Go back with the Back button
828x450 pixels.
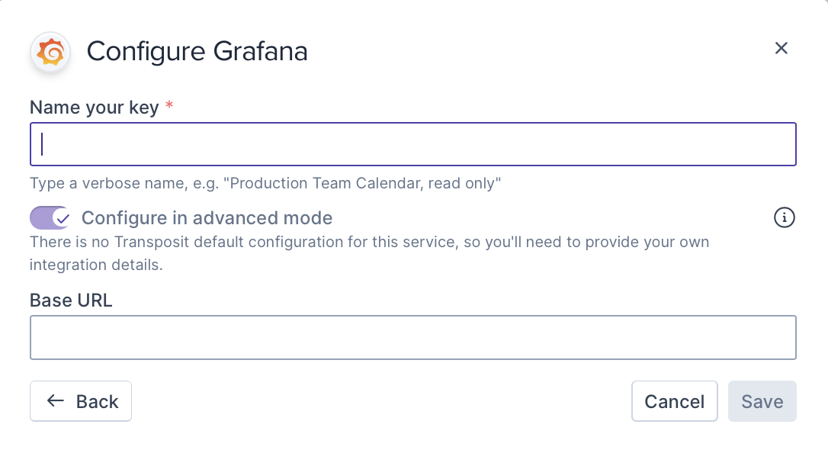(x=81, y=401)
